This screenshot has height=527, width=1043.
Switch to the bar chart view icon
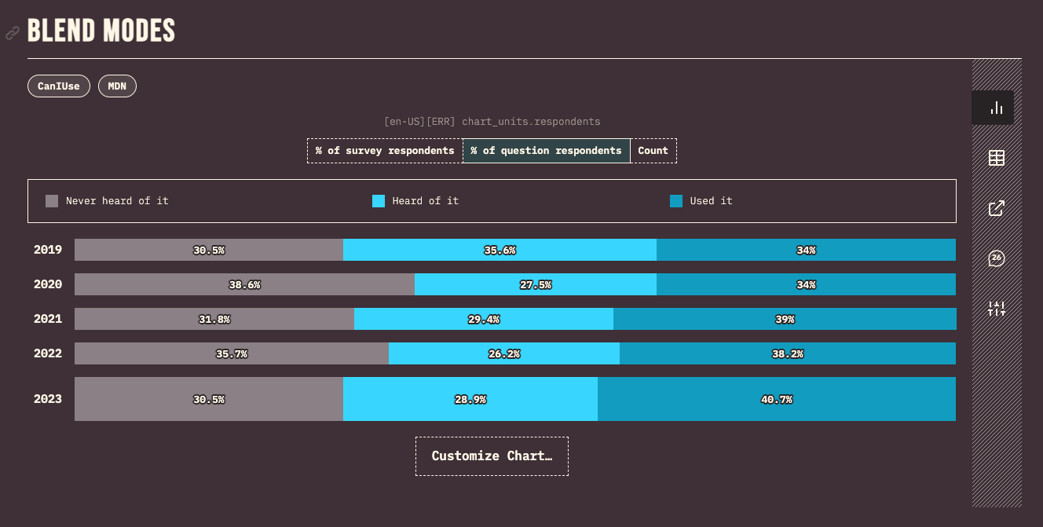click(x=993, y=108)
